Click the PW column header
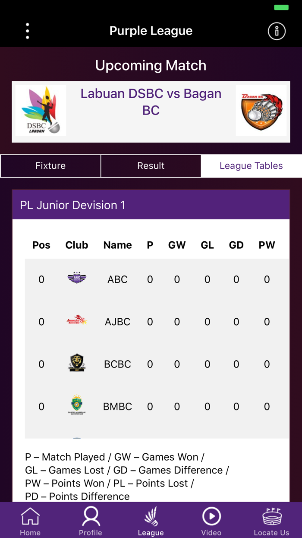The width and height of the screenshot is (302, 538). point(267,245)
